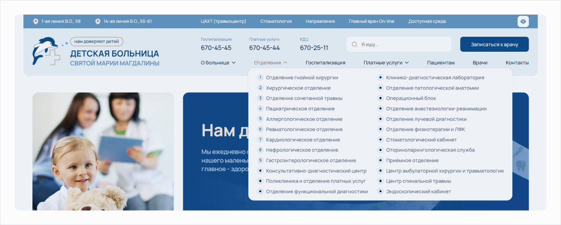Open 'Стоматология' top bar link
Viewport: 561px width, 225px height.
[276, 21]
